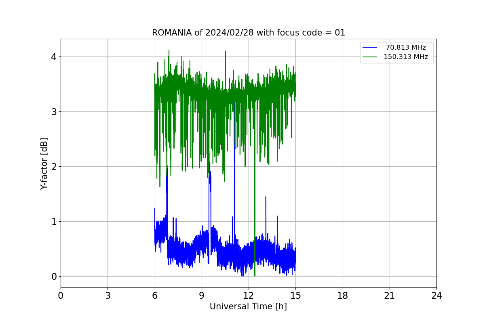Screen dimensions: 485x323
Task: Click the y-axis tick label 2
Action: pos(54,166)
